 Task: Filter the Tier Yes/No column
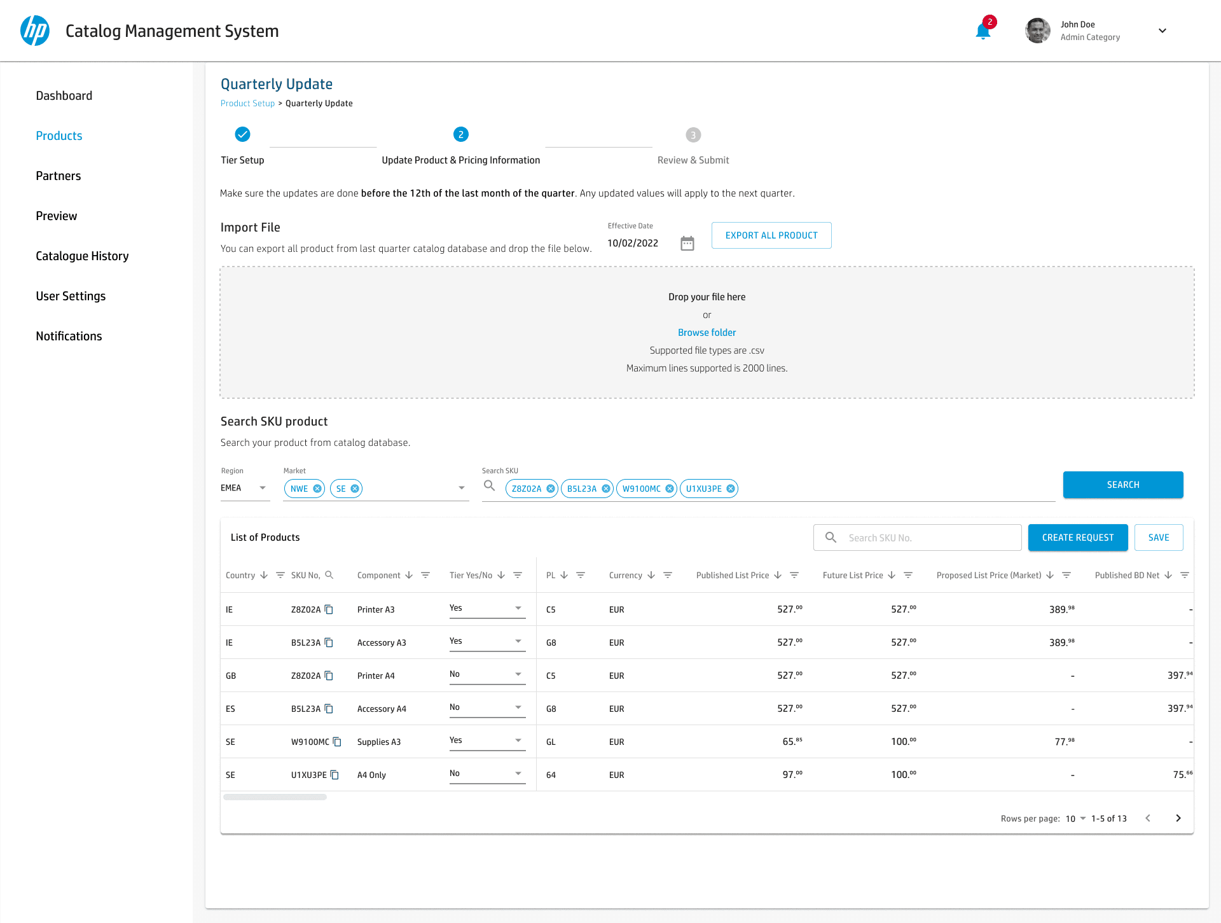[x=518, y=575]
